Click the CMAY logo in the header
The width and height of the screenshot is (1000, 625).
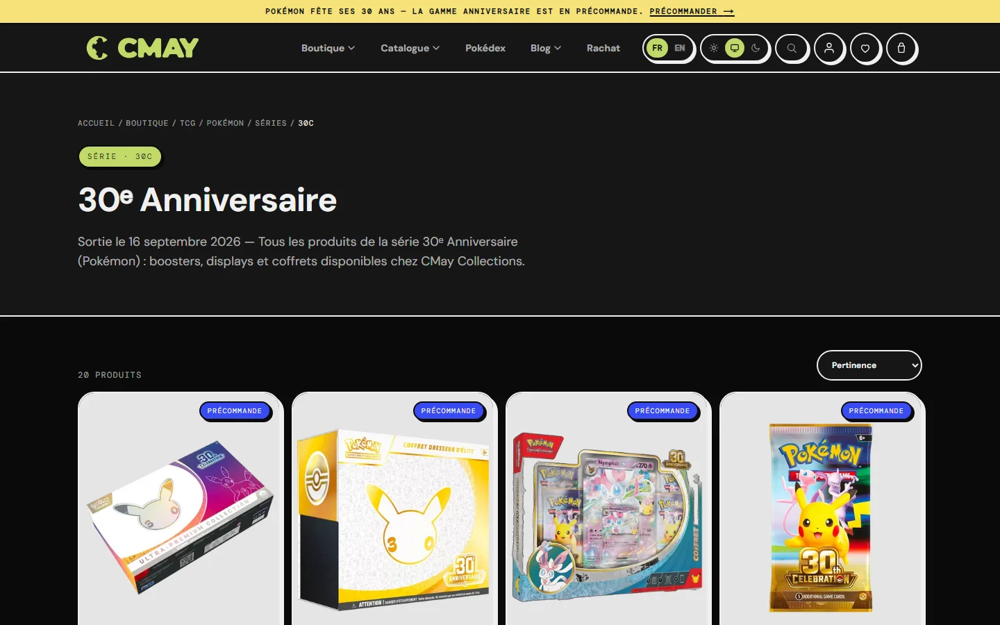pyautogui.click(x=142, y=48)
